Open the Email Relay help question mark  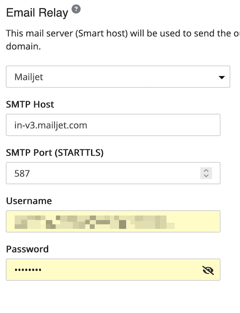[x=76, y=9]
